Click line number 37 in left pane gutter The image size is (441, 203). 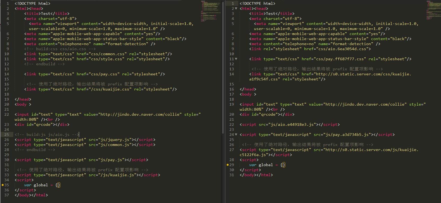click(7, 195)
